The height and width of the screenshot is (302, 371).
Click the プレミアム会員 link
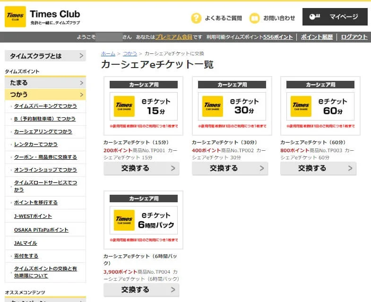coord(173,37)
